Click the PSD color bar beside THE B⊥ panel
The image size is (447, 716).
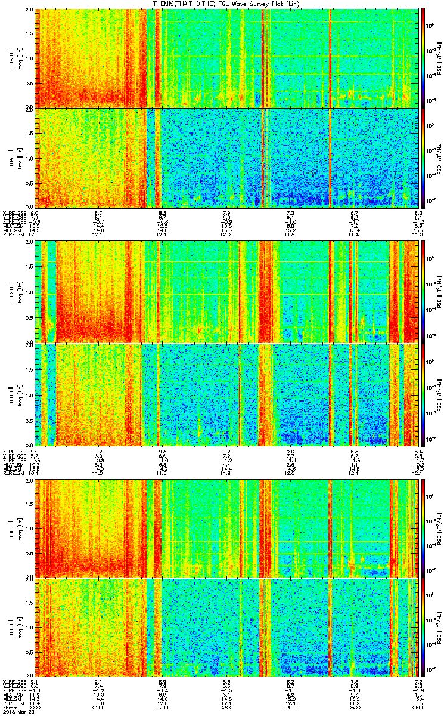click(423, 527)
